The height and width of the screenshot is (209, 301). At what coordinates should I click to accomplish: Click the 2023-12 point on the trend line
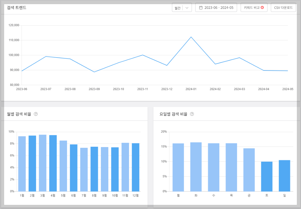167,66
